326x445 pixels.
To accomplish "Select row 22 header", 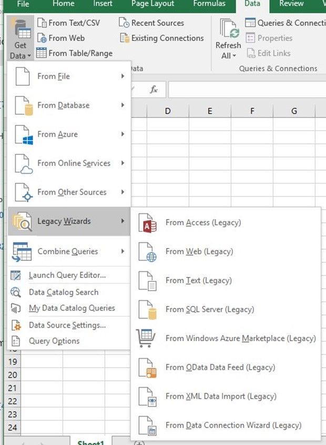I will (x=13, y=401).
